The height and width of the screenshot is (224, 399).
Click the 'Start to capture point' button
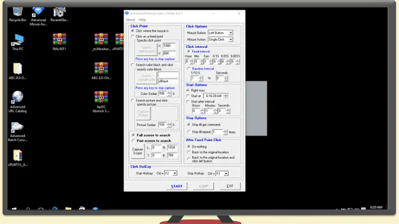(146, 49)
